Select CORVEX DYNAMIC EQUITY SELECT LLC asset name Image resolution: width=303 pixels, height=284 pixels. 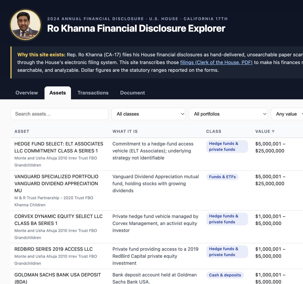point(59,220)
